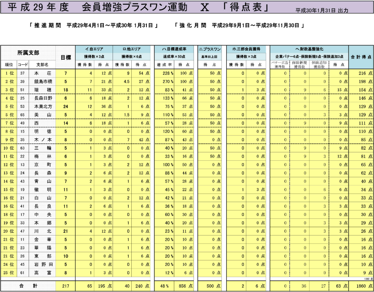Viewport: 374px width, 292px height.
Task: Select branch name 高富
Action: (x=43, y=273)
